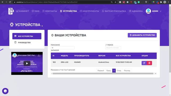
Task: Click the shield extension icon
Action: pyautogui.click(x=146, y=2)
